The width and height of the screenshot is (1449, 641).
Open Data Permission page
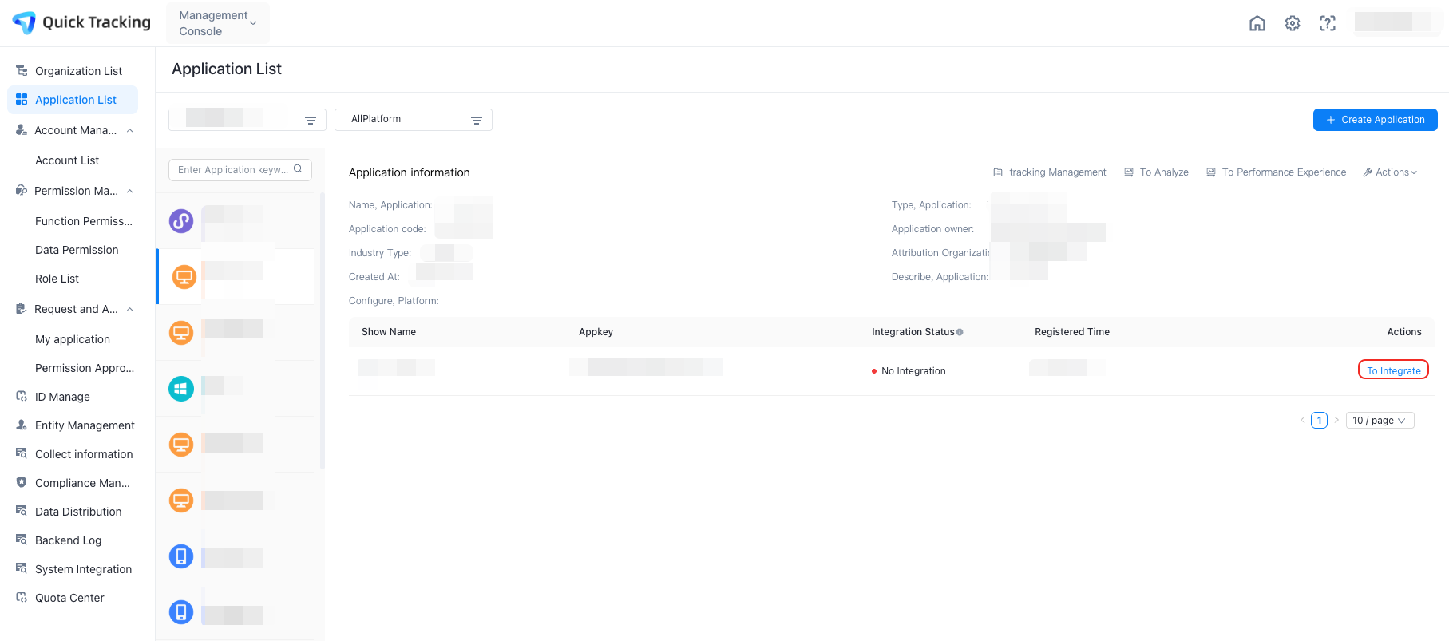[77, 250]
